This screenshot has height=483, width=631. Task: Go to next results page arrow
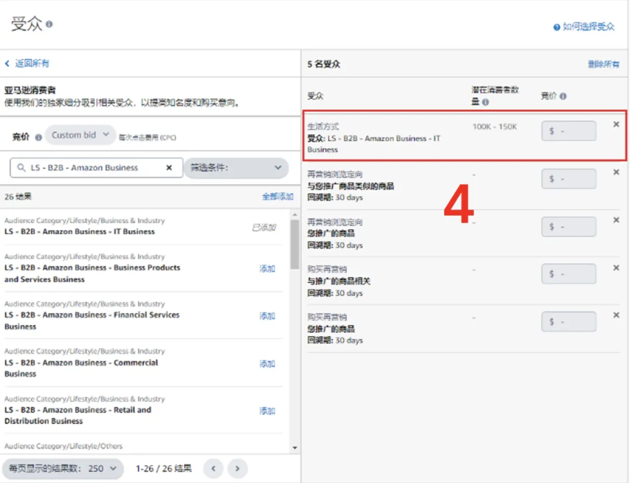[x=237, y=468]
